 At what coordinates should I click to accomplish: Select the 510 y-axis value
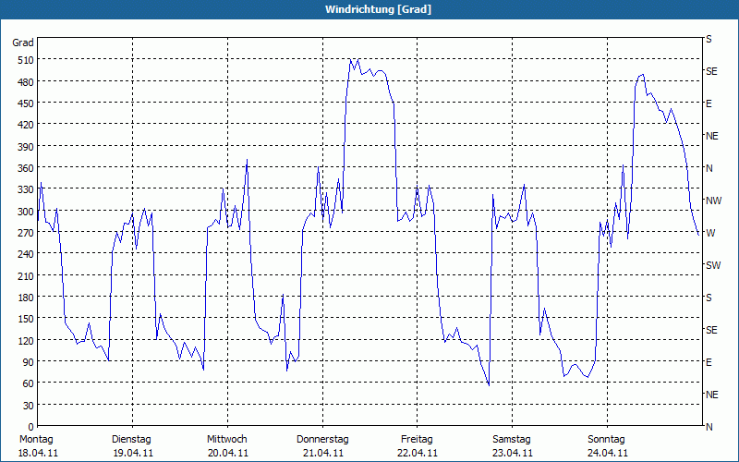point(26,60)
